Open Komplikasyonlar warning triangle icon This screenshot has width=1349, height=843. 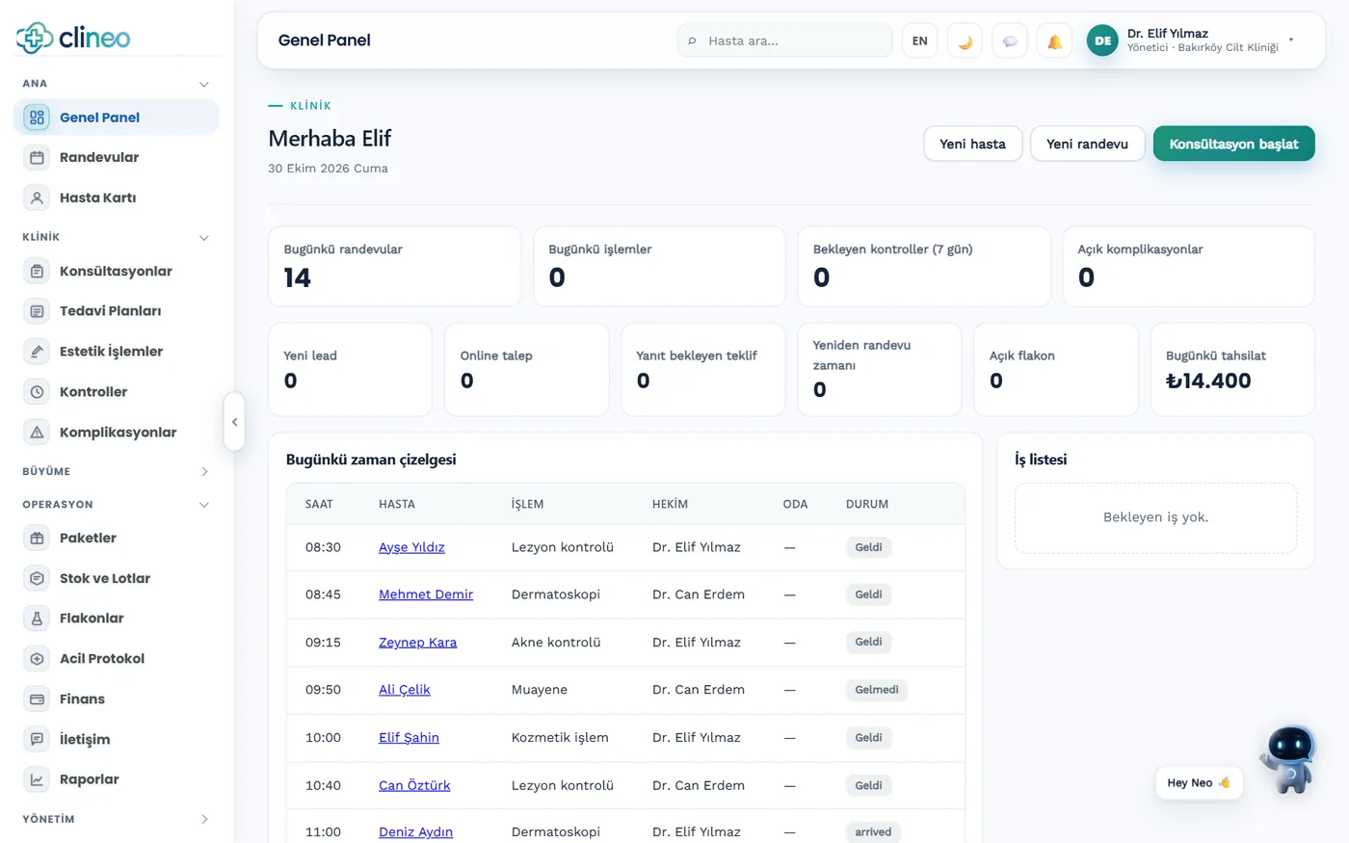pos(37,433)
